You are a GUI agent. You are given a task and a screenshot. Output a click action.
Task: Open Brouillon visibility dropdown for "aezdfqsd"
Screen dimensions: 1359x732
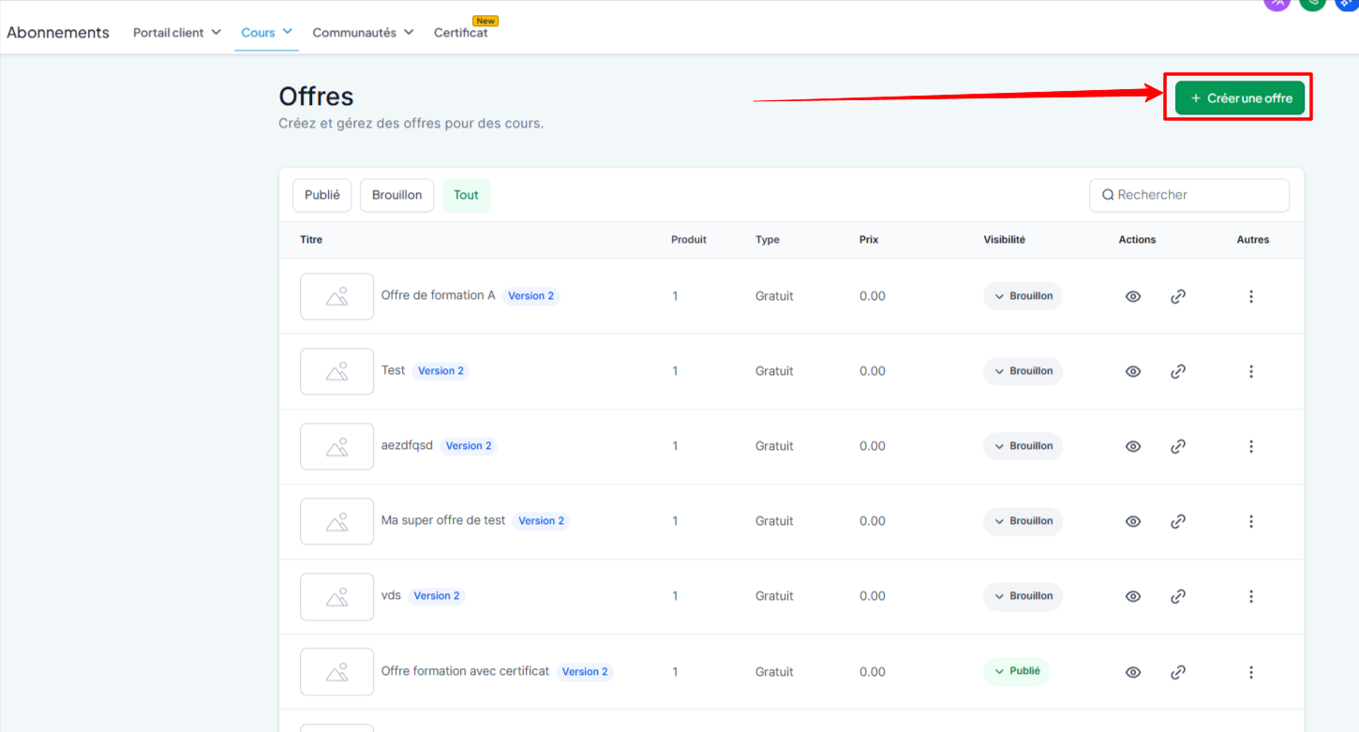coord(1023,446)
